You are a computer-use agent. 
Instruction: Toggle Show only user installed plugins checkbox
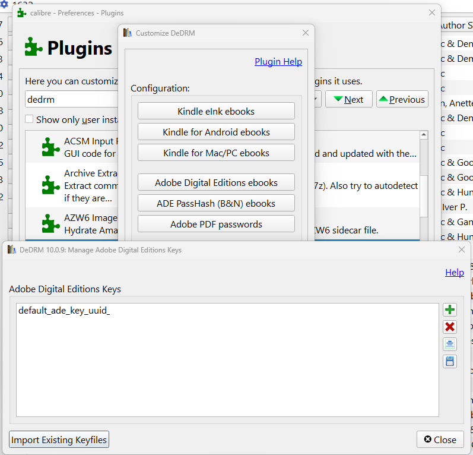coord(29,119)
